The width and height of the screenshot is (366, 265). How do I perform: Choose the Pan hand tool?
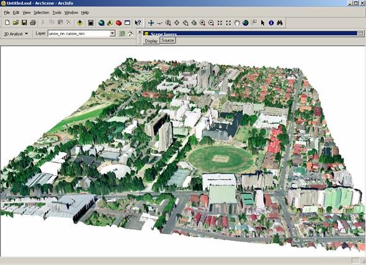coord(237,23)
